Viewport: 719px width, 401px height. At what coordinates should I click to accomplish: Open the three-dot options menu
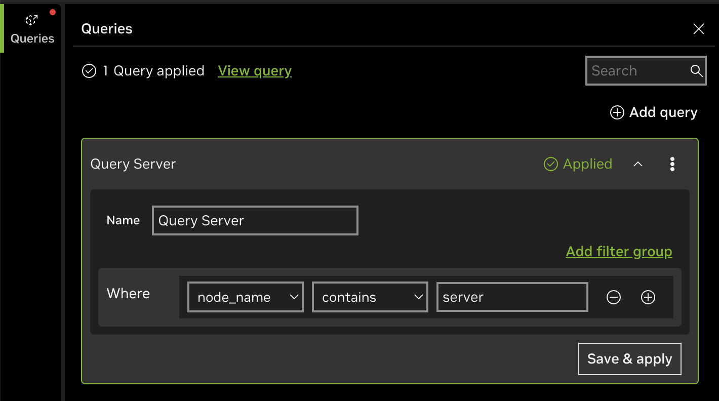(672, 164)
